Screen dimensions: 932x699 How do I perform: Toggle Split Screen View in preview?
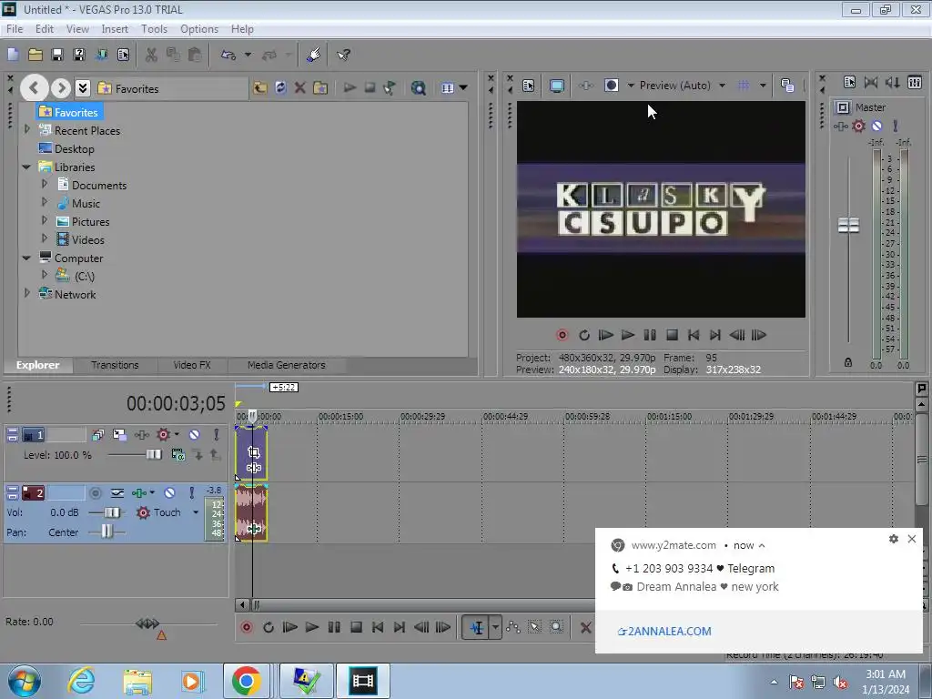coord(611,86)
